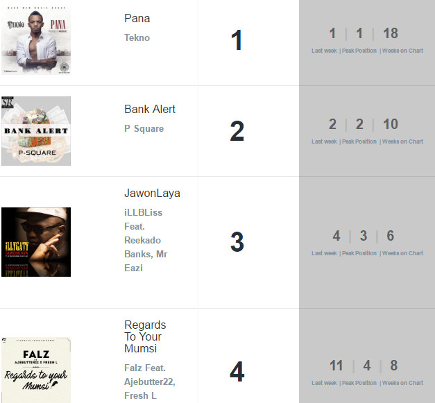The height and width of the screenshot is (403, 435).
Task: Open the Bank Alert song title
Action: tap(150, 110)
